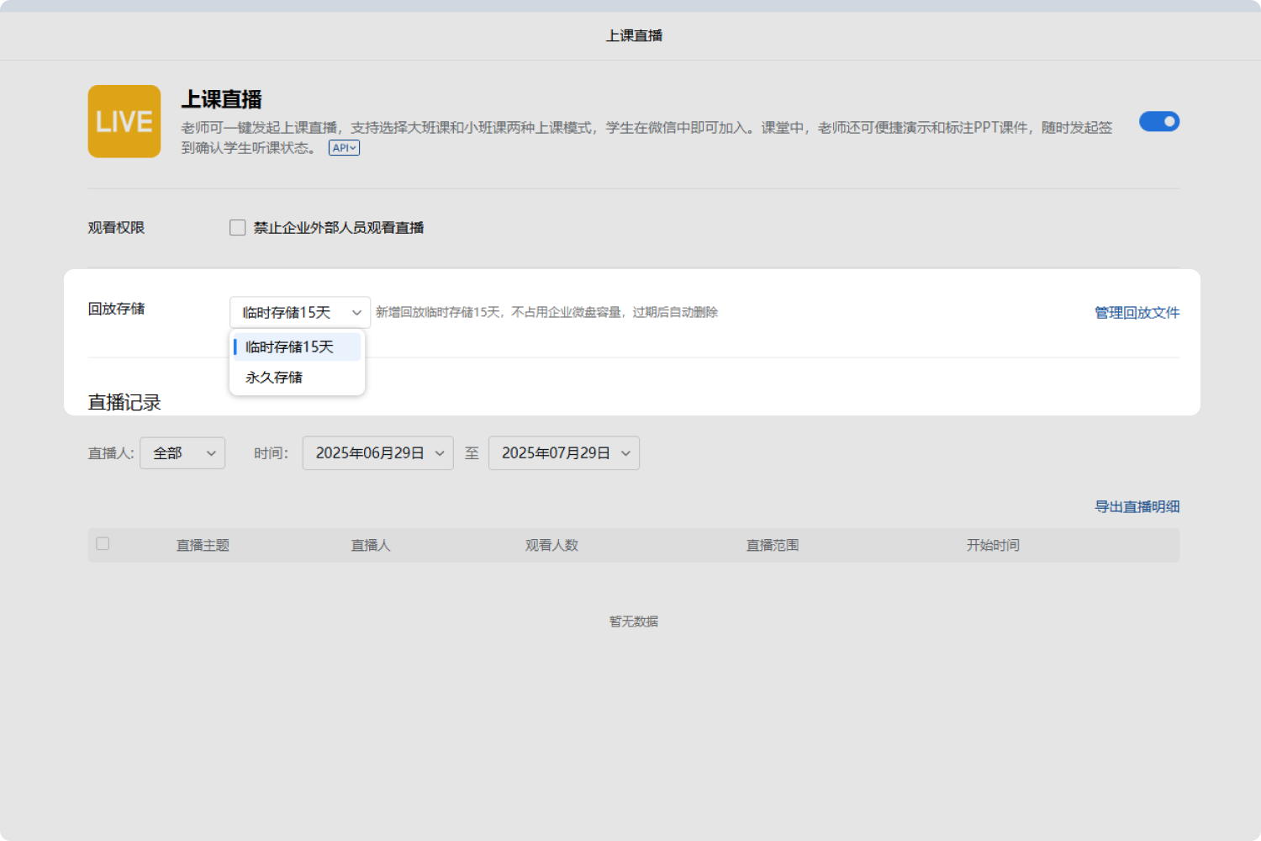Screen dimensions: 1261x841
Task: Click the 直播人 column header
Action: click(x=371, y=546)
